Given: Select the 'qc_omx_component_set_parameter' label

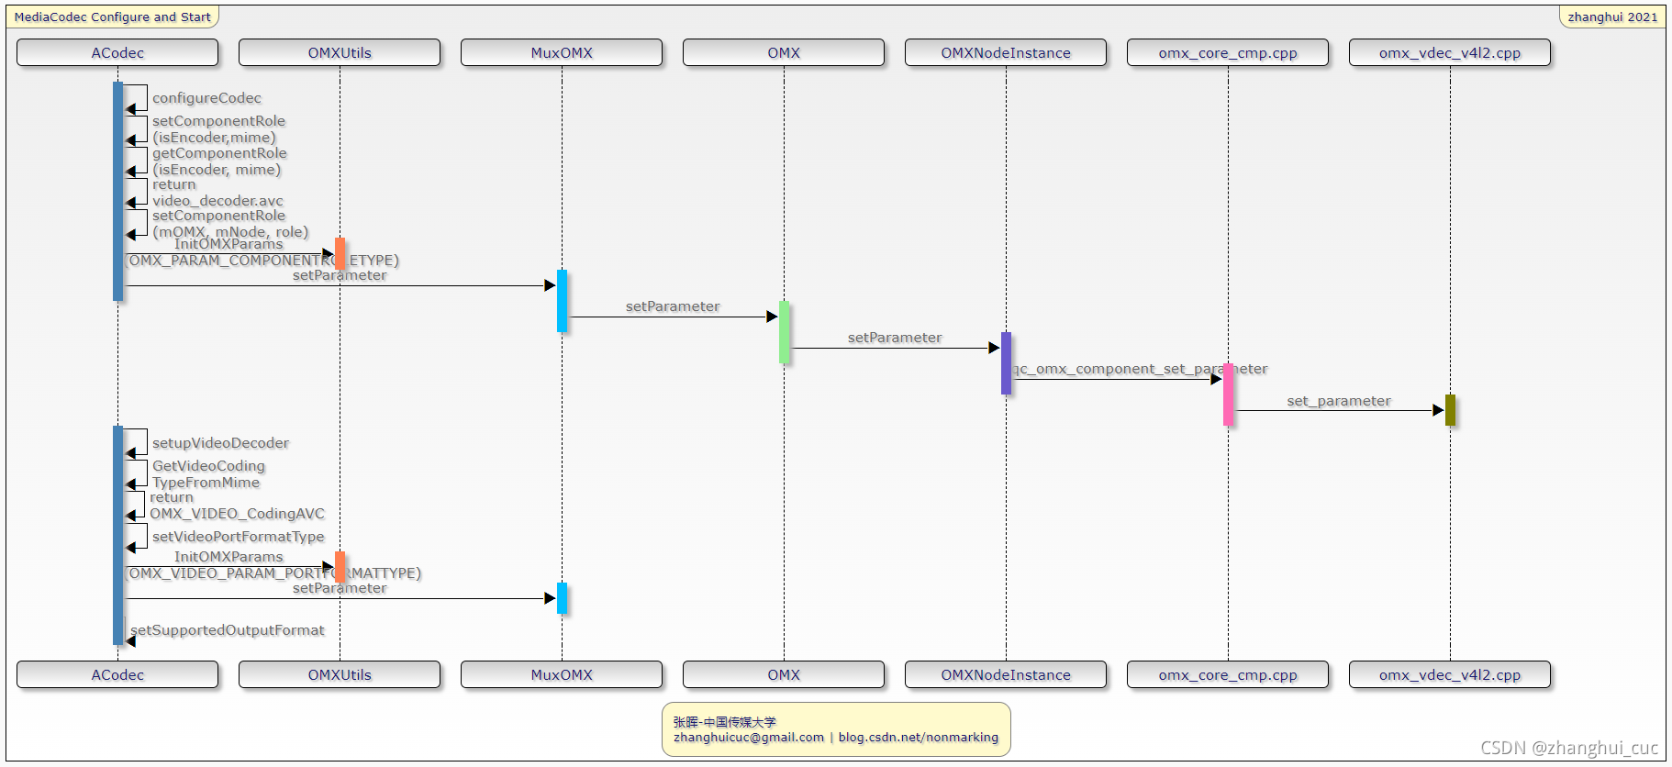Looking at the screenshot, I should (x=1141, y=369).
